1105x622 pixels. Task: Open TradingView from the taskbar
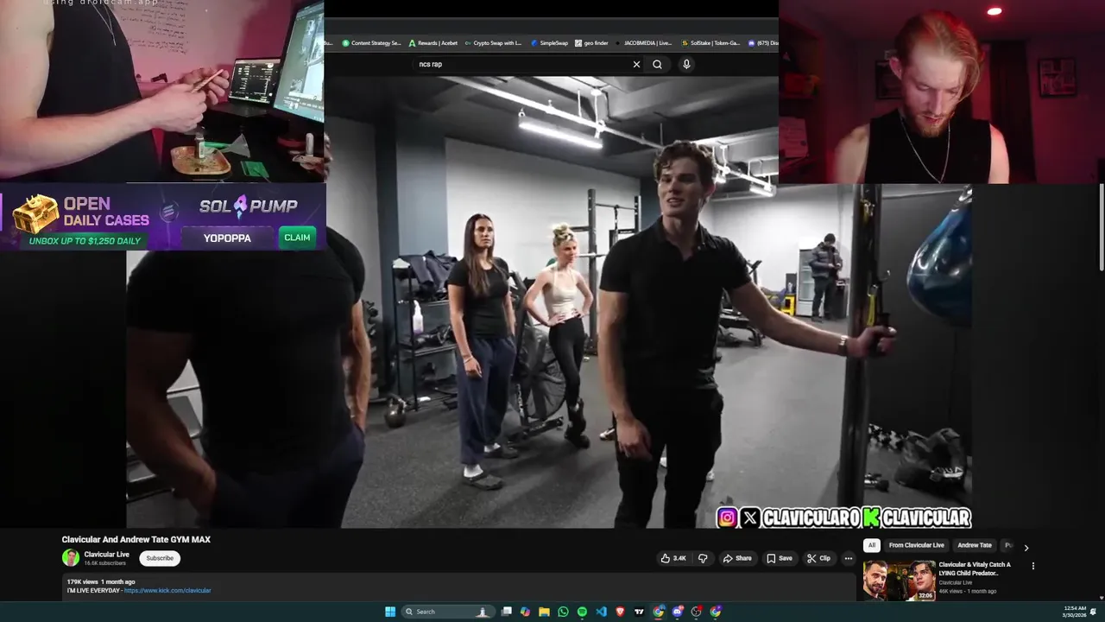[640, 612]
